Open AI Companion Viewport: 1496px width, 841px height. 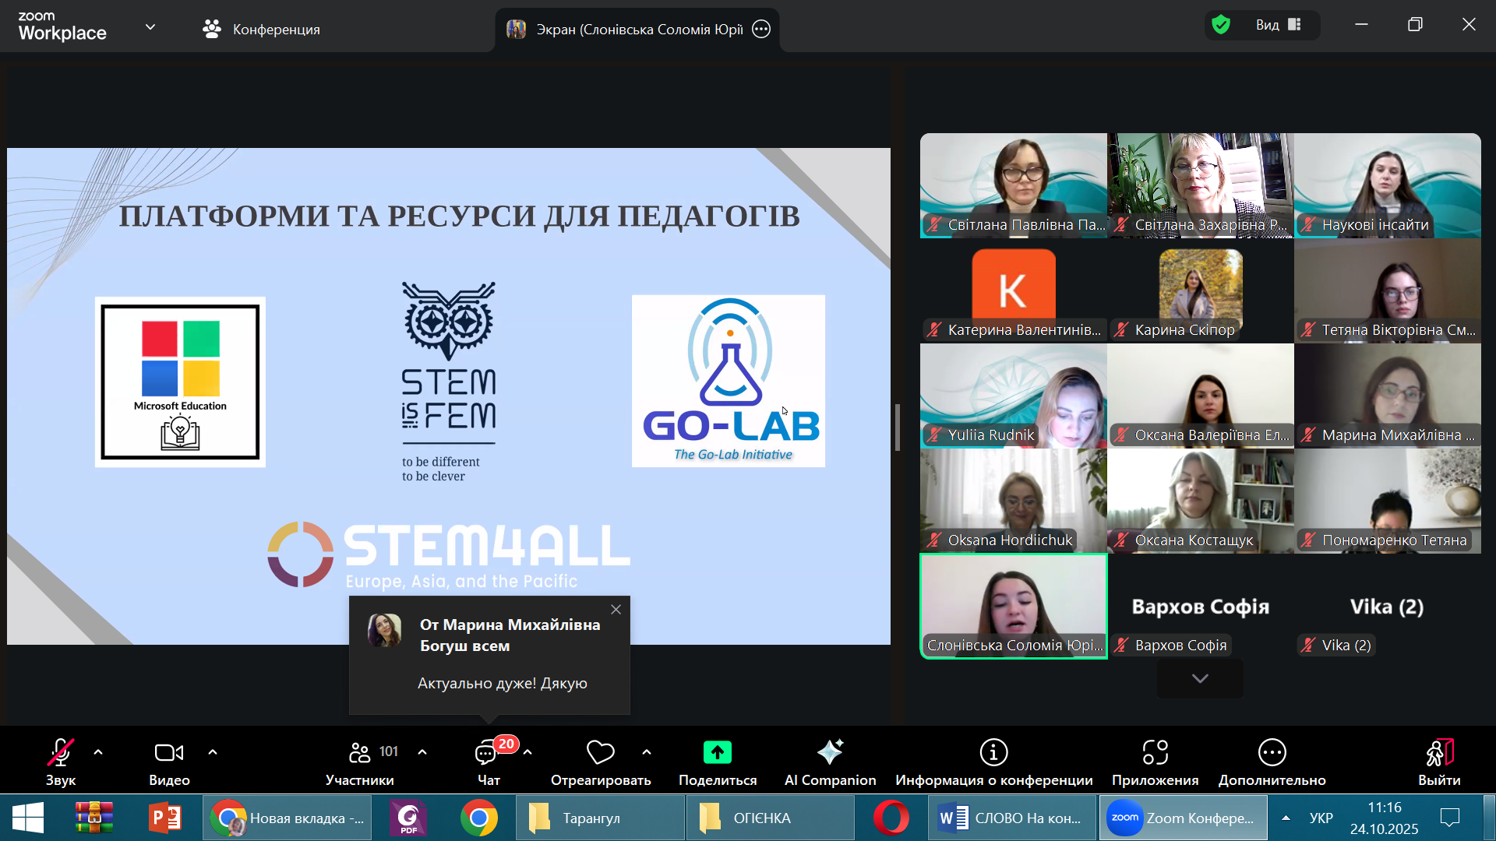[830, 761]
